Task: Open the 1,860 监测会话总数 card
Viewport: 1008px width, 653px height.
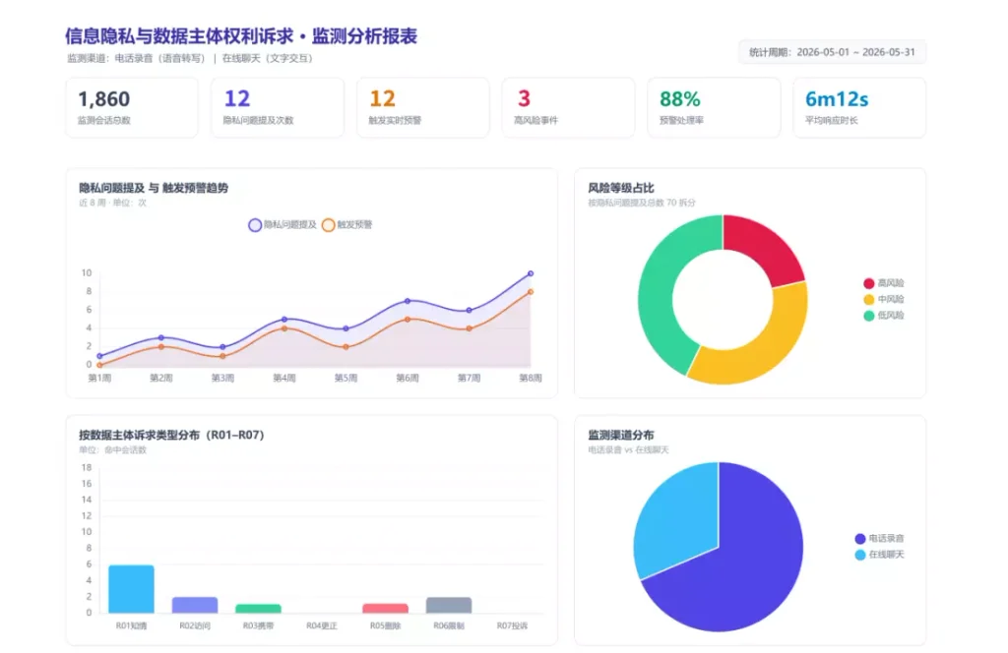Action: pos(132,108)
